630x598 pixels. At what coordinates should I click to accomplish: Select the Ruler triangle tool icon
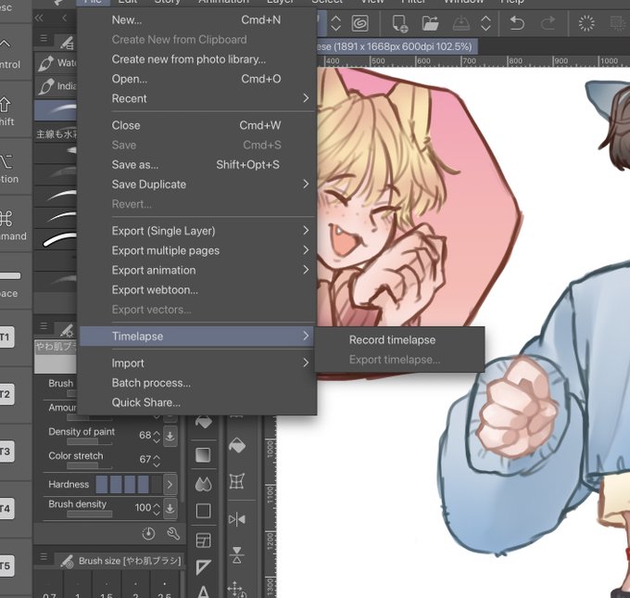(203, 567)
